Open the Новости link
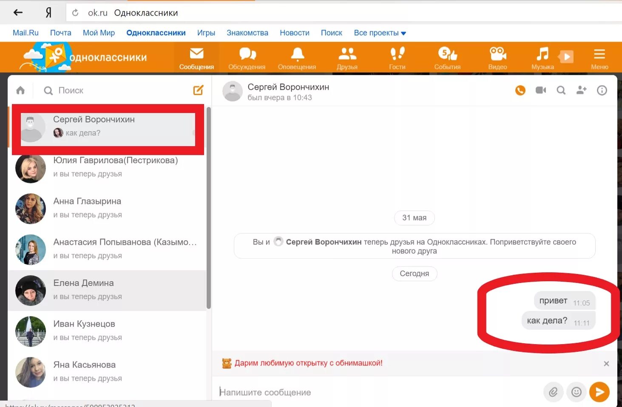This screenshot has height=407, width=622. [295, 33]
